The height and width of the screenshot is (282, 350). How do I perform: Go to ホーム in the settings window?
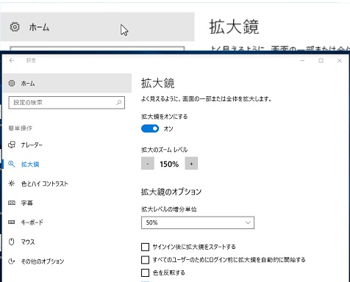pyautogui.click(x=68, y=83)
